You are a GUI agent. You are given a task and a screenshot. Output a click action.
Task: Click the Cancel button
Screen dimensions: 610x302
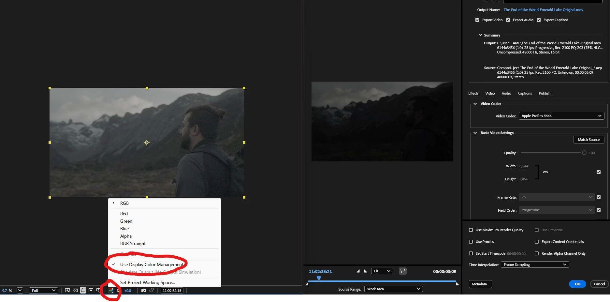(x=599, y=284)
